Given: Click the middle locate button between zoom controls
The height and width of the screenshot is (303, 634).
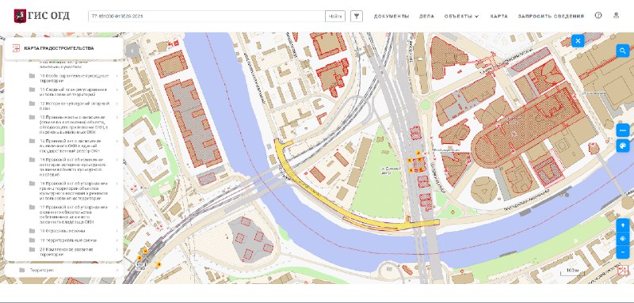Looking at the screenshot, I should point(622,238).
